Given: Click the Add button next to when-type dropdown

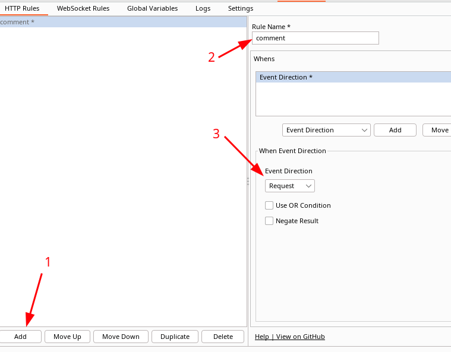Looking at the screenshot, I should [x=395, y=130].
